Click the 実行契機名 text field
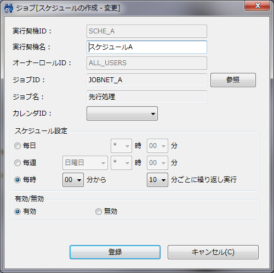The width and height of the screenshot is (274, 273). tap(147, 47)
